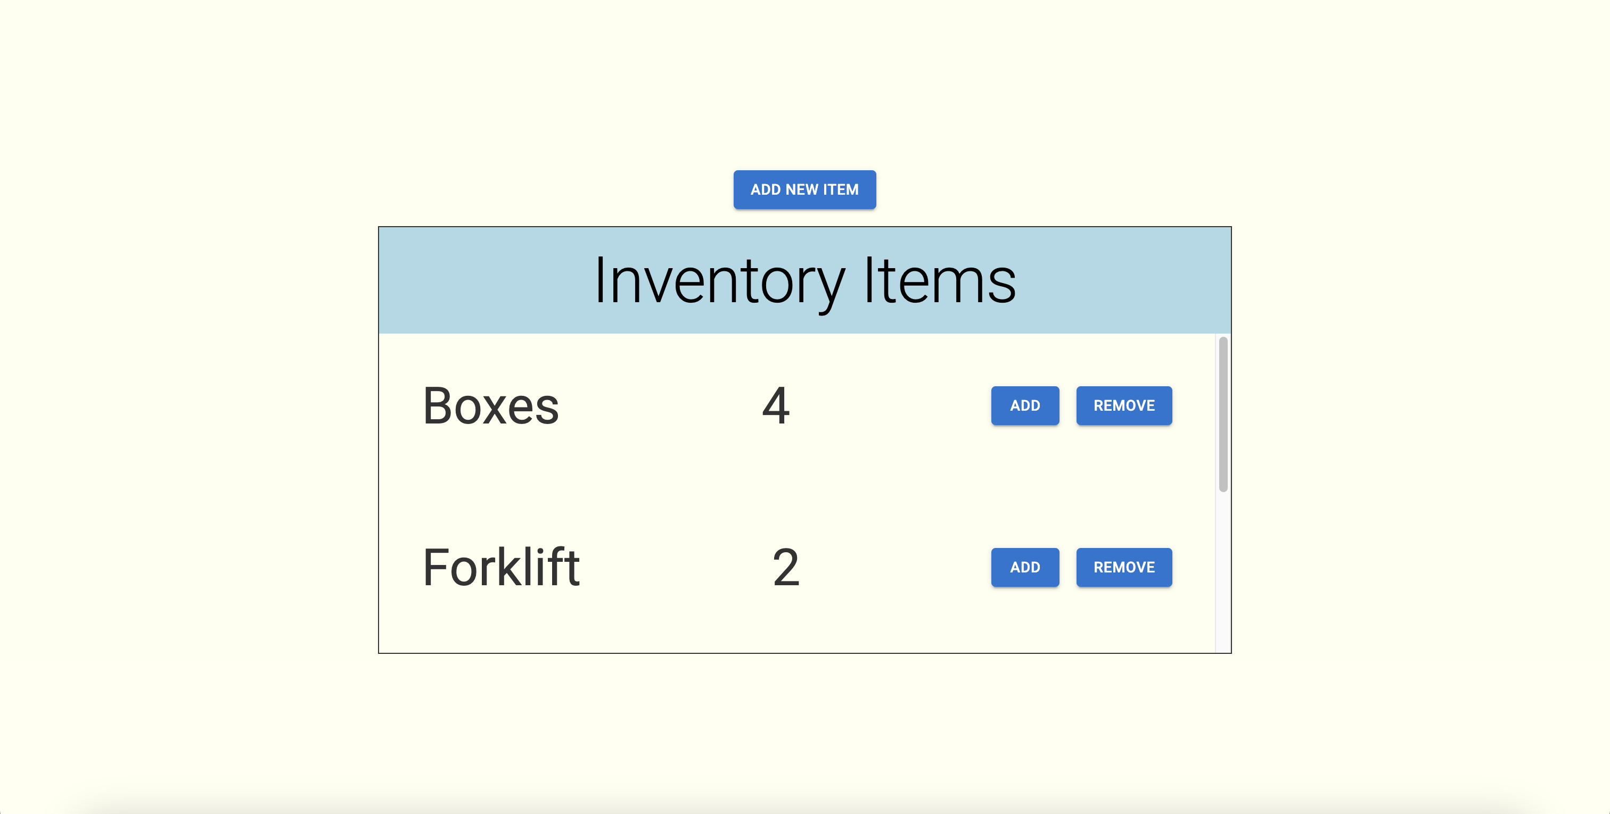This screenshot has height=814, width=1610.
Task: Decrease Forklift count with its REMOVE button
Action: tap(1123, 567)
